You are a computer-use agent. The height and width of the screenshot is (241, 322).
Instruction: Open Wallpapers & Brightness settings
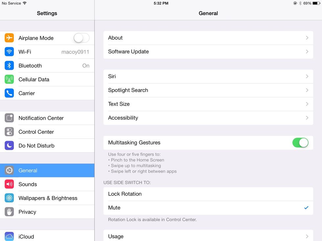(48, 198)
